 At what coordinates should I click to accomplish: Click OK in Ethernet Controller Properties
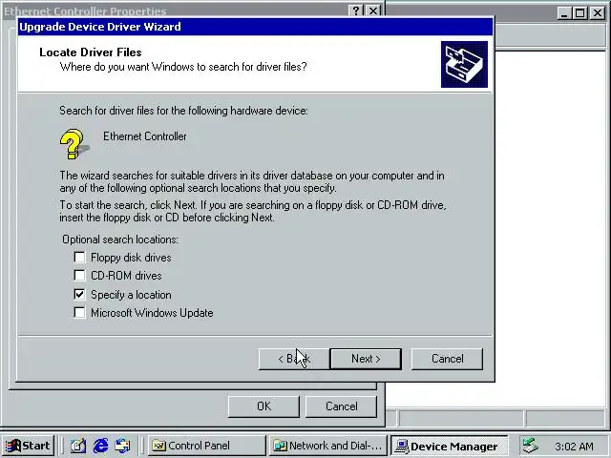pyautogui.click(x=263, y=406)
